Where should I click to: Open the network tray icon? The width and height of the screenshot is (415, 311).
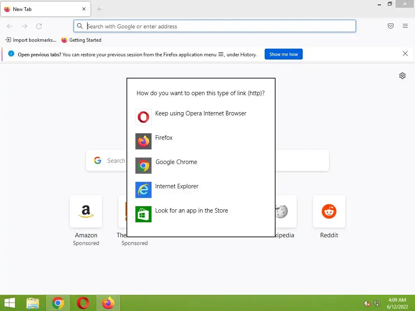coord(377,303)
